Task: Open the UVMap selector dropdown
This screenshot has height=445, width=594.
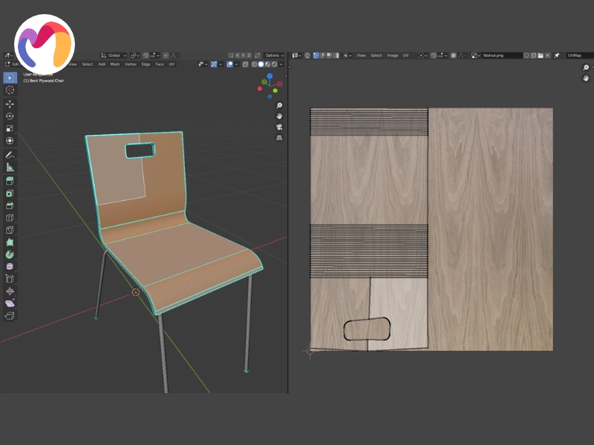Action: click(575, 55)
